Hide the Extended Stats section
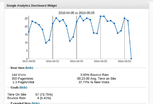 coord(36,103)
